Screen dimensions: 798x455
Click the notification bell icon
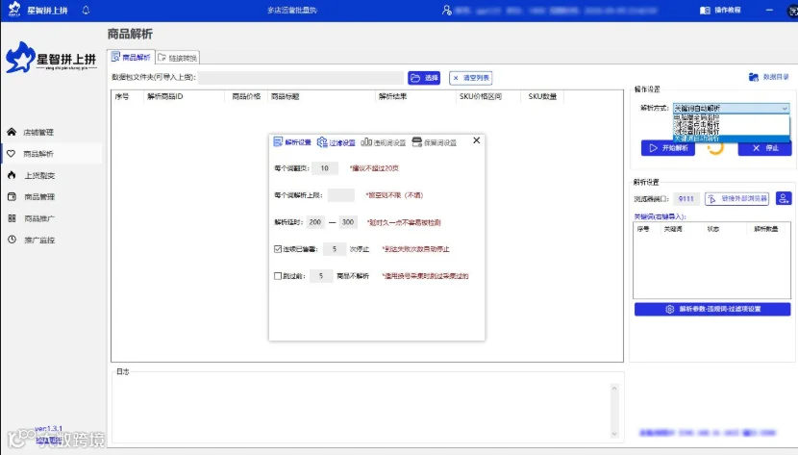click(x=86, y=11)
